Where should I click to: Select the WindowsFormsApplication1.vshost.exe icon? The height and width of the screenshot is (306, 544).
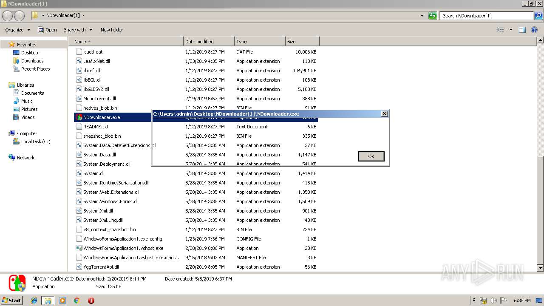click(79, 248)
